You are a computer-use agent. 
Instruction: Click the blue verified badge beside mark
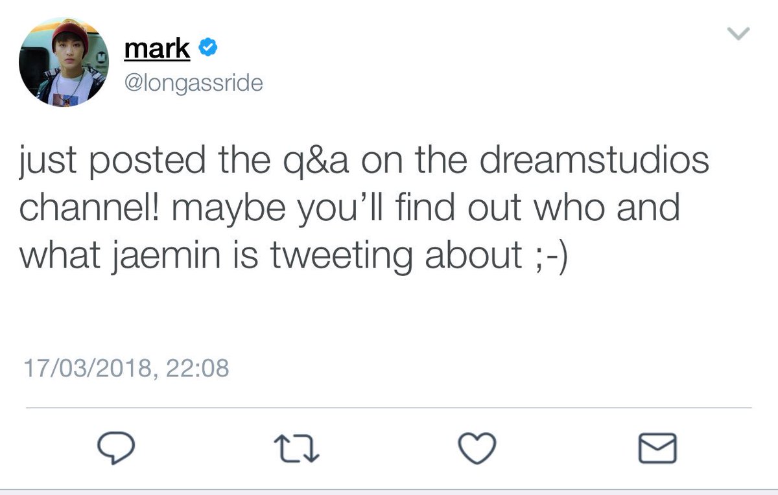(207, 49)
